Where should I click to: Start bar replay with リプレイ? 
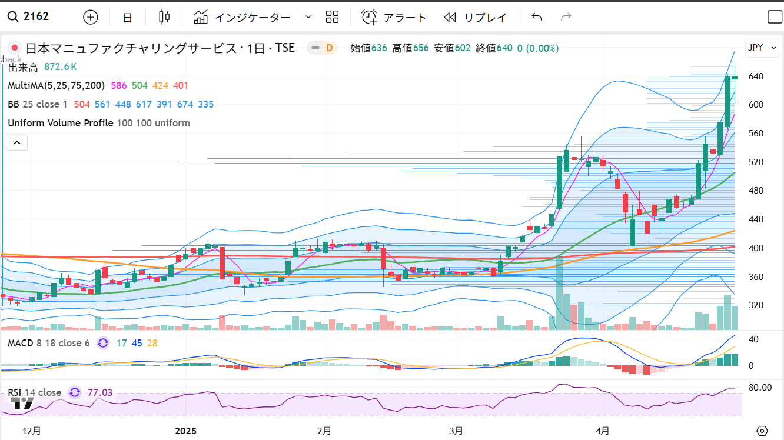click(475, 17)
